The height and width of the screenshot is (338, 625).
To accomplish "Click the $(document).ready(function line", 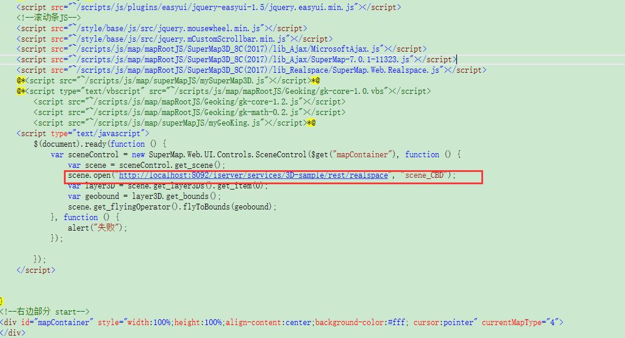I will 100,144.
